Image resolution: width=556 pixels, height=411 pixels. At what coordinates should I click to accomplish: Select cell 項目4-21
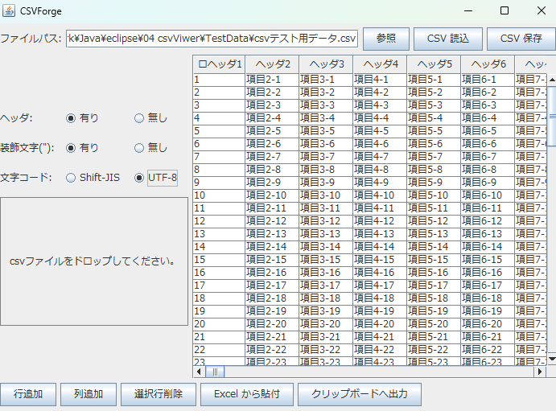[x=380, y=337]
